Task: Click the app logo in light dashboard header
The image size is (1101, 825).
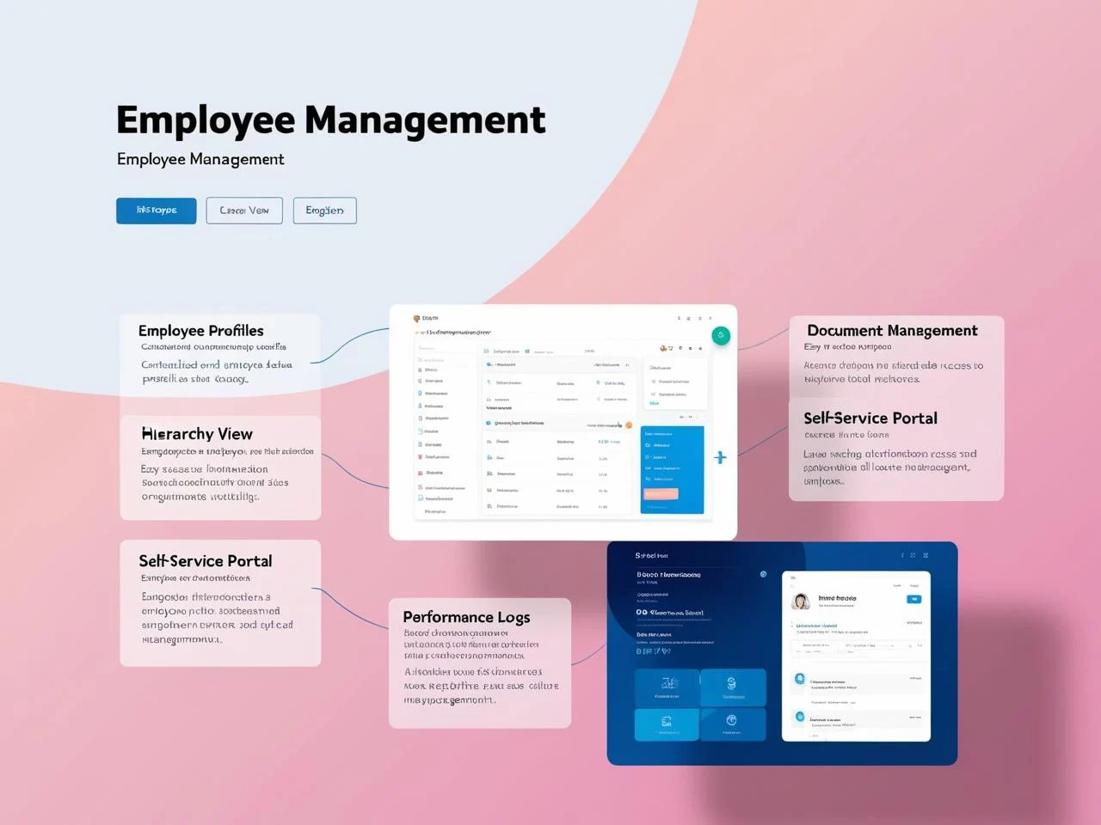Action: (417, 319)
